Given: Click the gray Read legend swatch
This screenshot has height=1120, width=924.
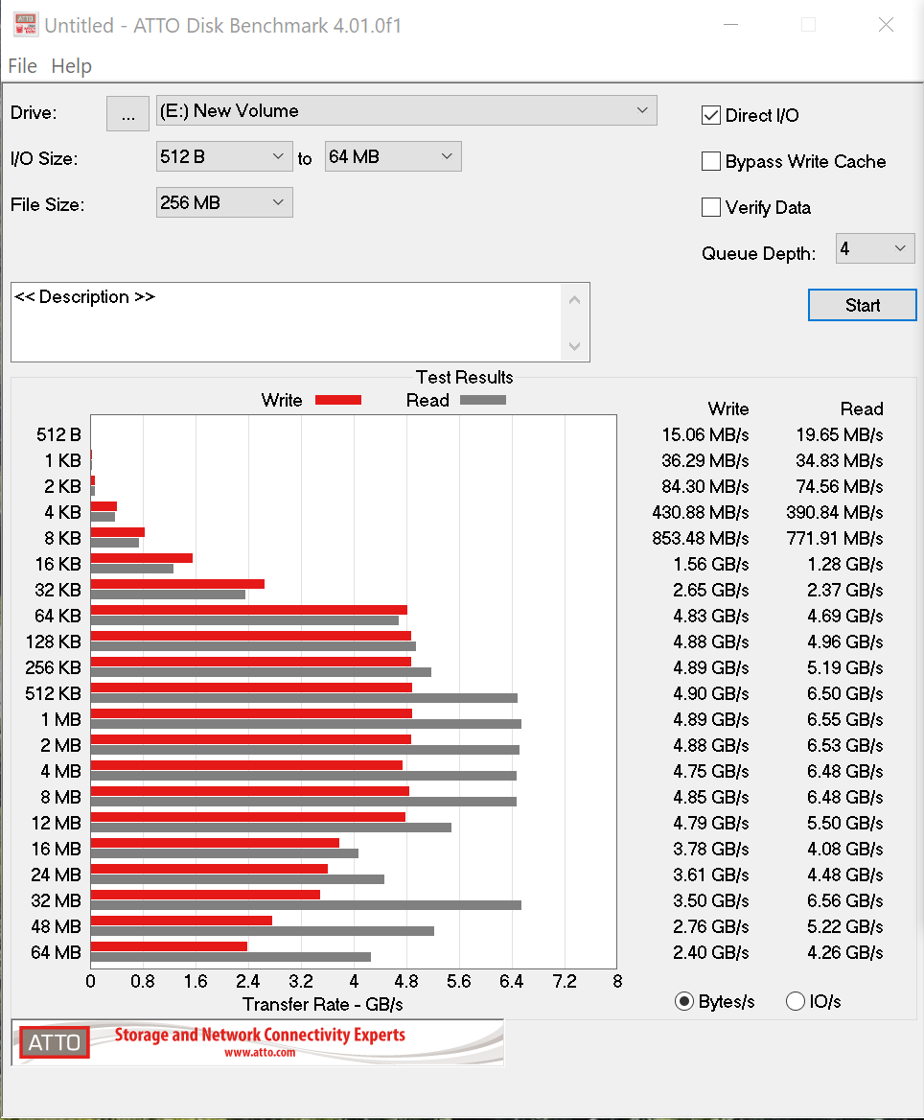Looking at the screenshot, I should coord(483,400).
